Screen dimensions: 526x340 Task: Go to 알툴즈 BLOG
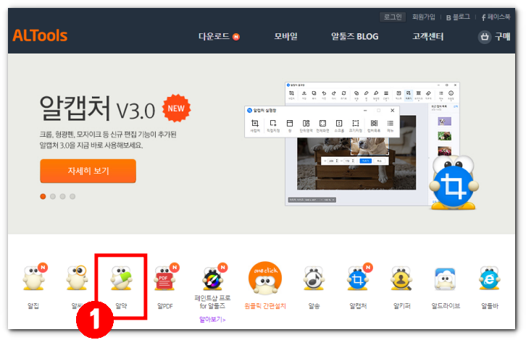[354, 36]
